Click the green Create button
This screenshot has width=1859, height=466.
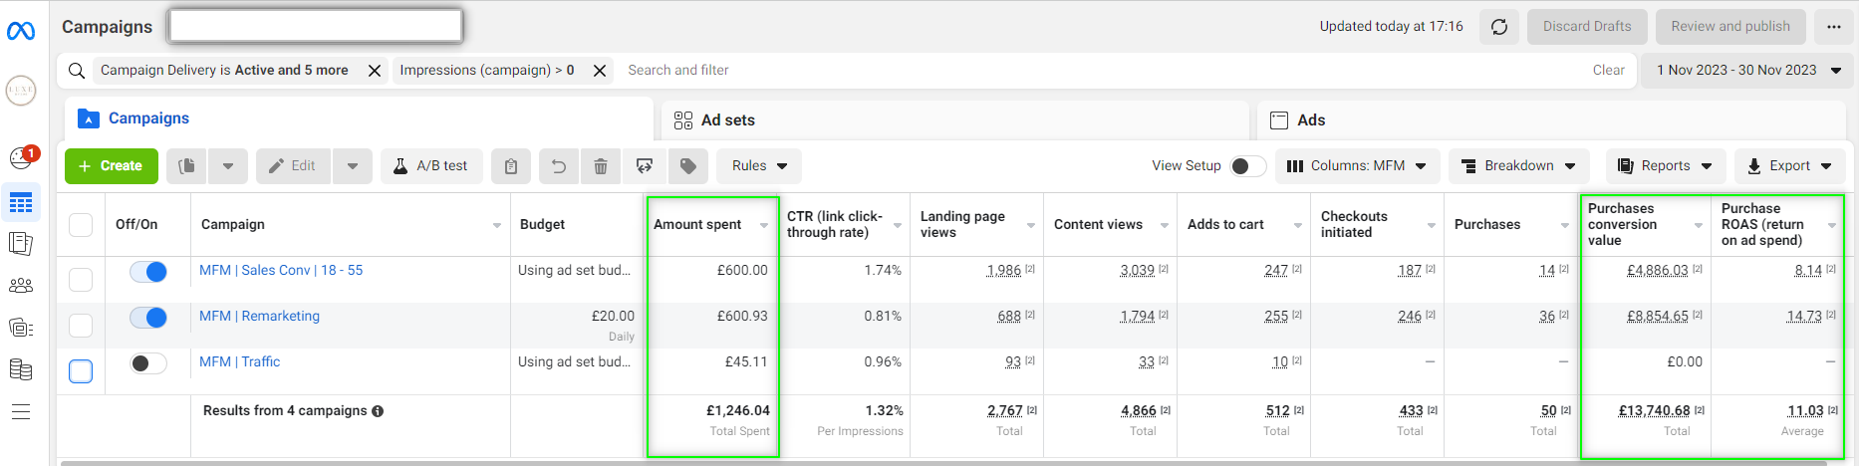[111, 166]
